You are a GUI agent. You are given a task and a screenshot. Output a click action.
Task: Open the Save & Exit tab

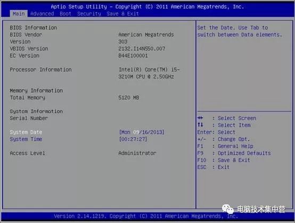coord(122,14)
